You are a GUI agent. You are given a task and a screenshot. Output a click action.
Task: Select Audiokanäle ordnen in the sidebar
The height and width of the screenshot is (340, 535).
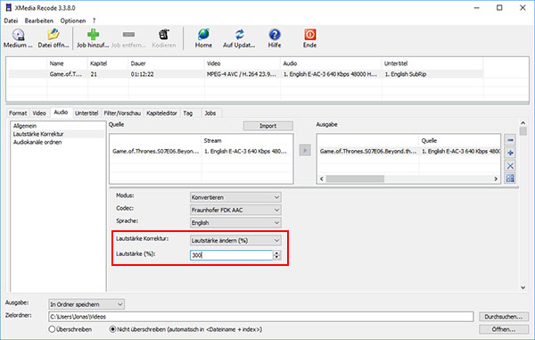pyautogui.click(x=37, y=143)
